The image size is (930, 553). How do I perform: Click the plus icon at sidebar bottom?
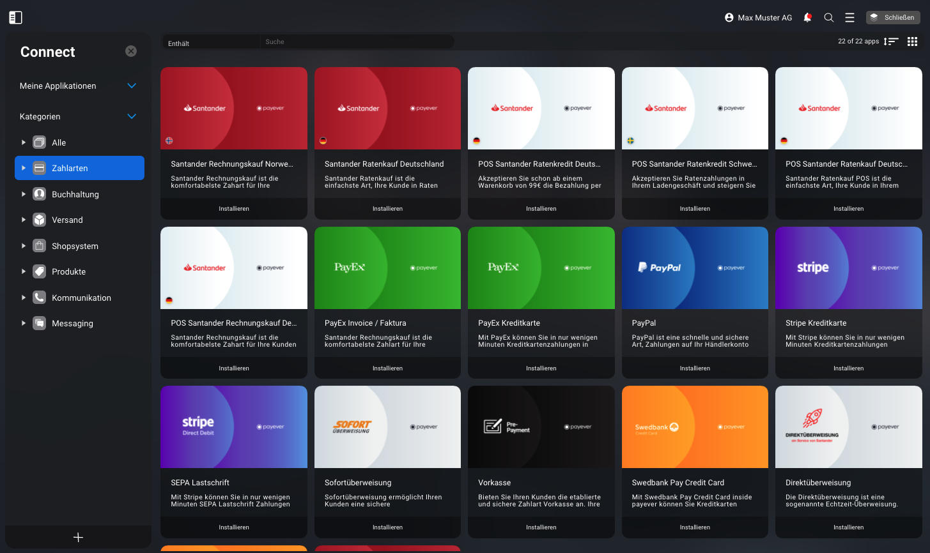(78, 538)
